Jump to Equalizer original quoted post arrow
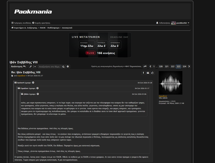The width and height of the screenshot is (215, 163). 38,88
